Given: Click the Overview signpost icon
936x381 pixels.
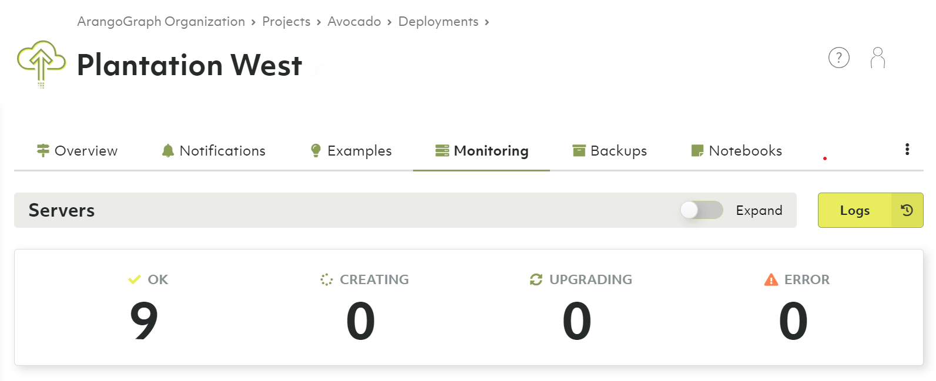Looking at the screenshot, I should 43,151.
